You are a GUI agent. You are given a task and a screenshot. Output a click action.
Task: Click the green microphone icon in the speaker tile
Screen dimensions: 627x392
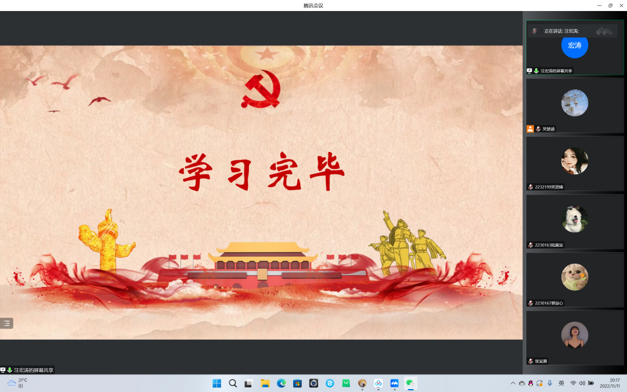536,71
